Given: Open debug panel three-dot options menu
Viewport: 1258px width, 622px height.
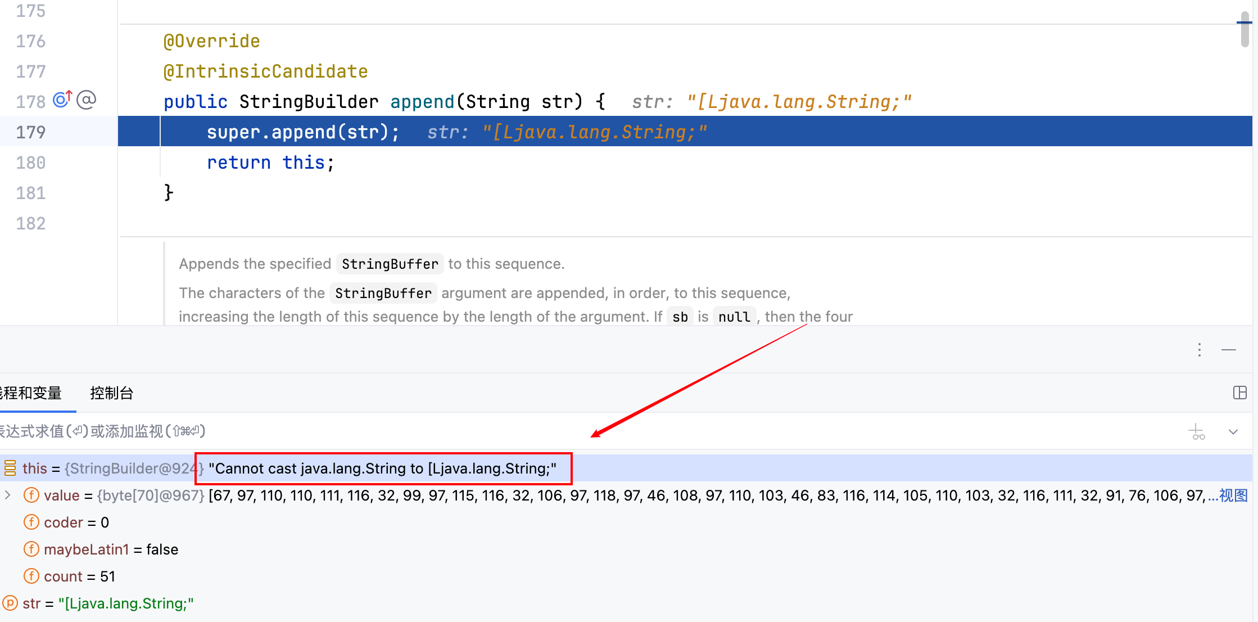Looking at the screenshot, I should (x=1200, y=350).
